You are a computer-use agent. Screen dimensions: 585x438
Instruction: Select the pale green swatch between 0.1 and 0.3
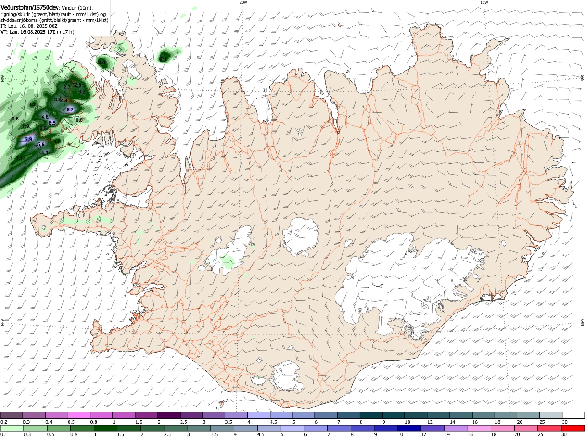point(12,428)
